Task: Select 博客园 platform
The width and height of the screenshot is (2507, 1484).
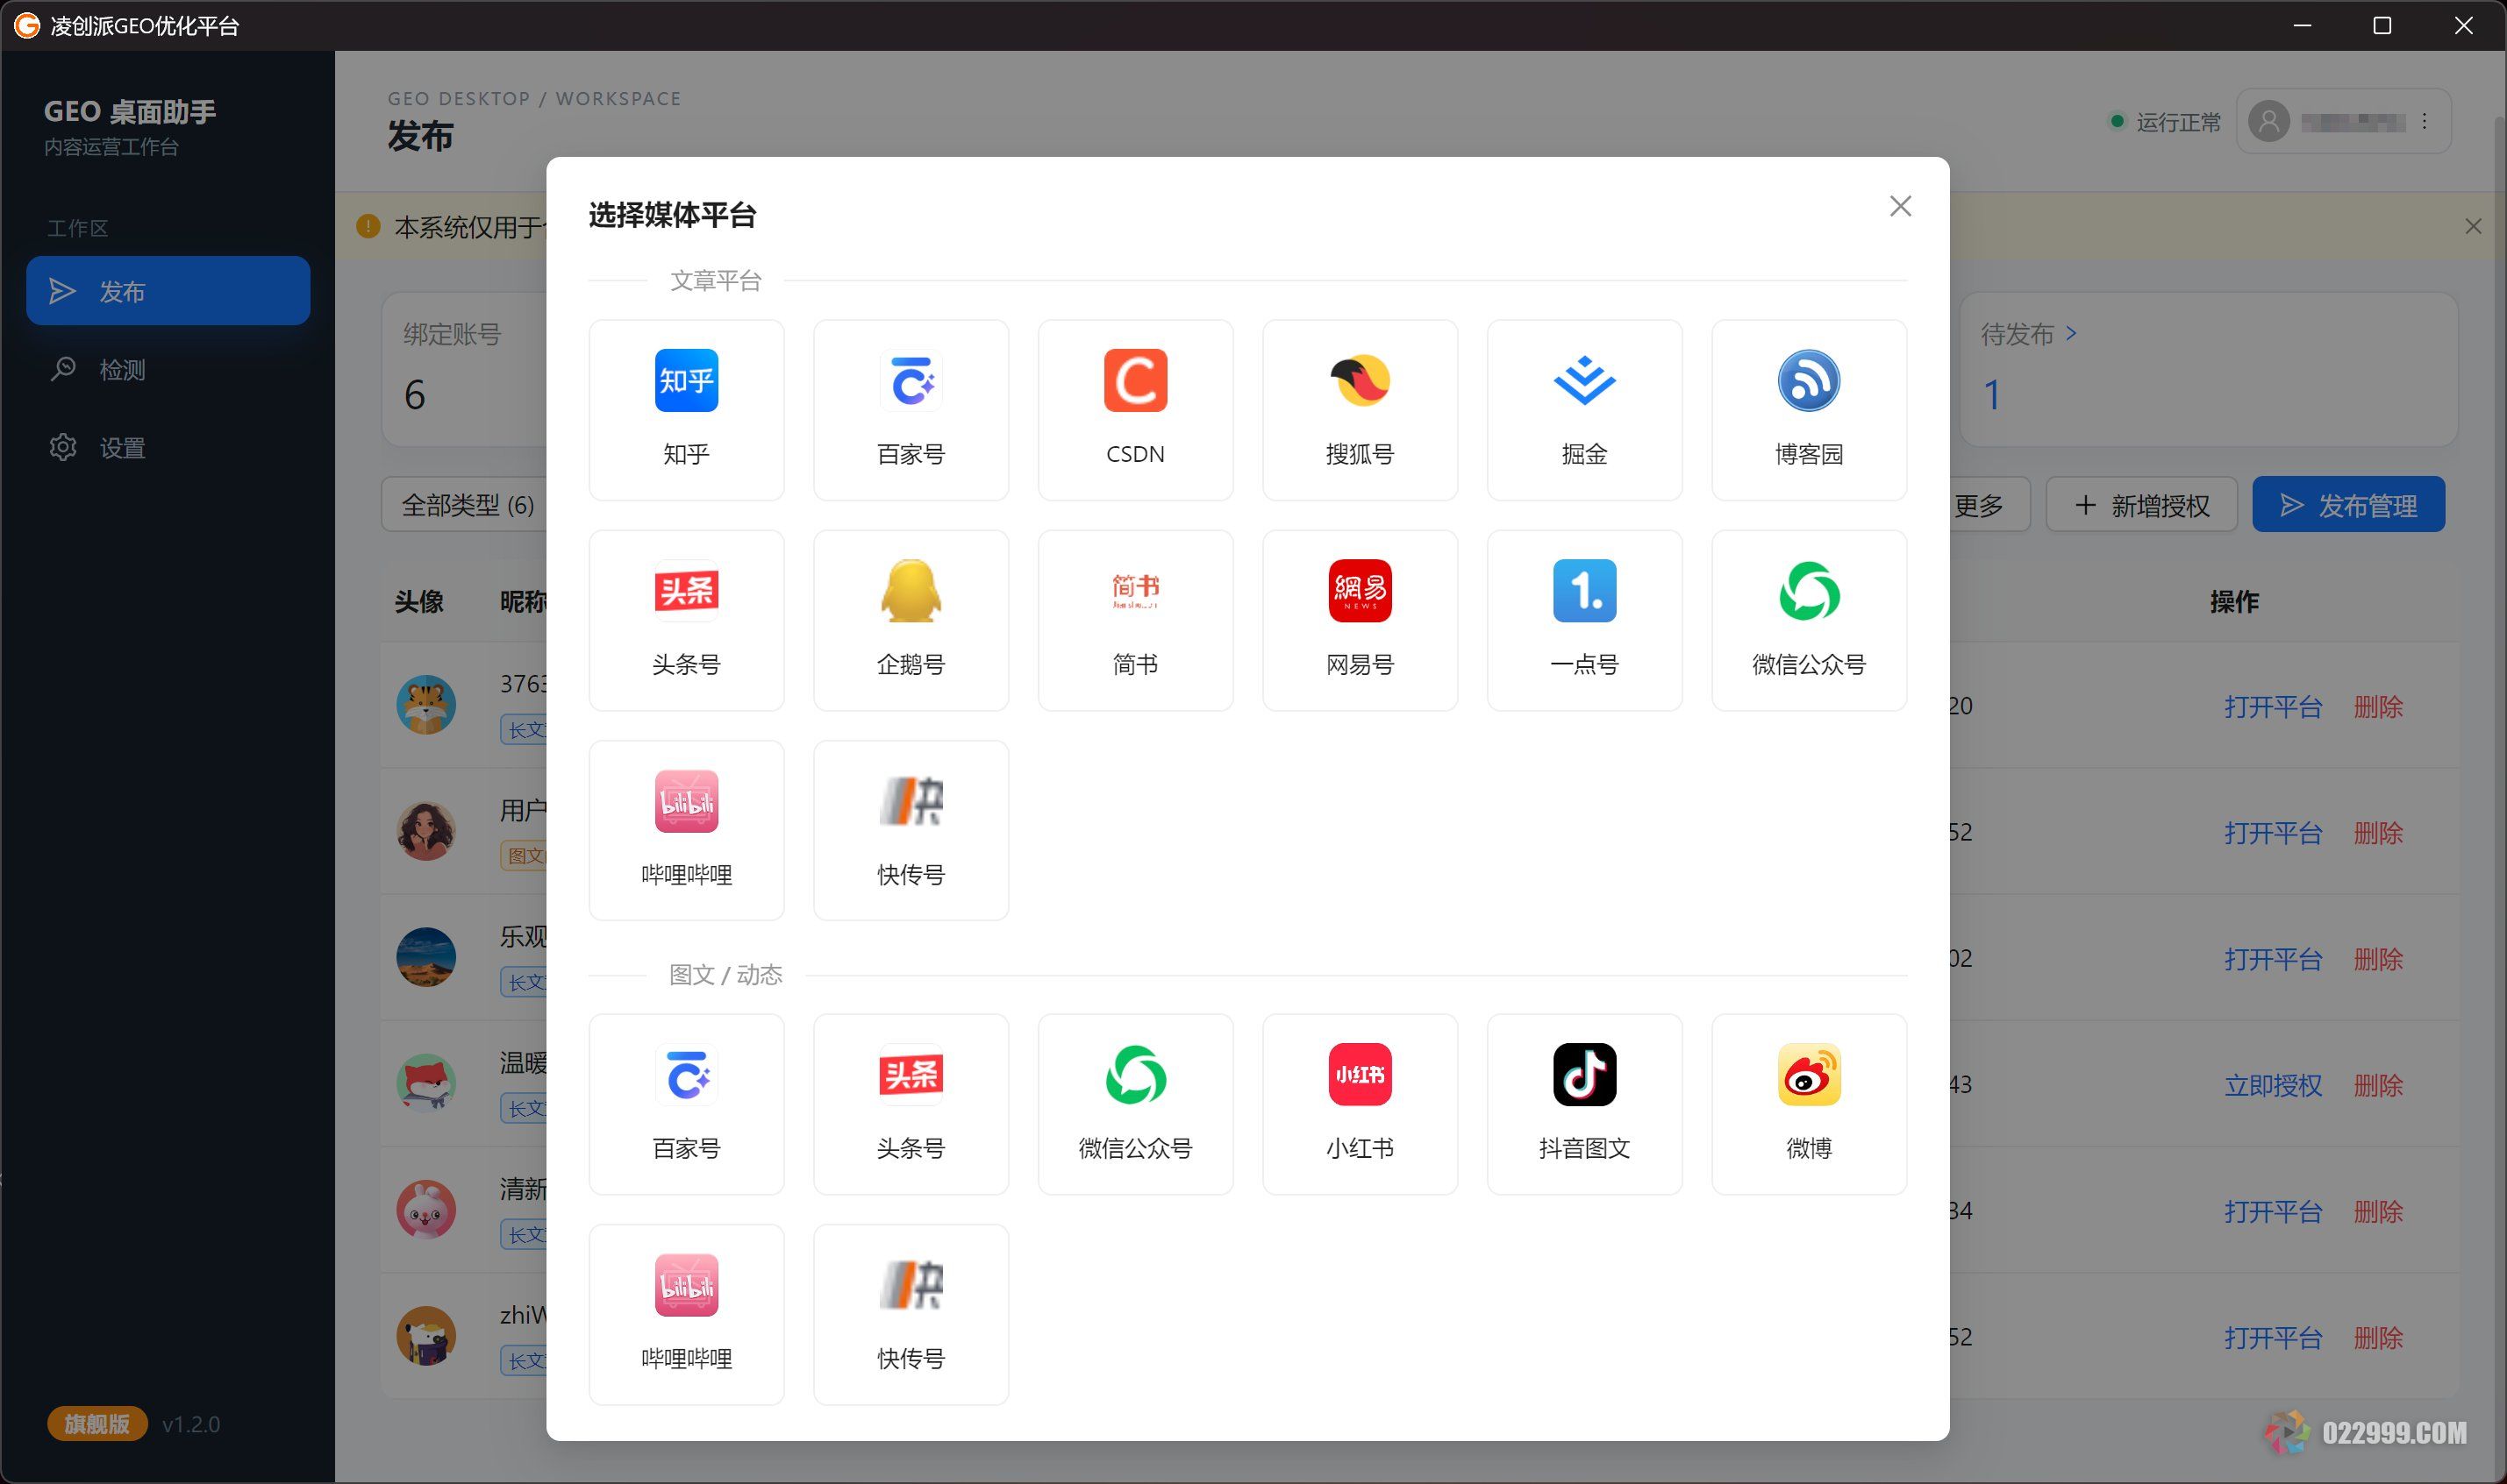Action: [1809, 410]
